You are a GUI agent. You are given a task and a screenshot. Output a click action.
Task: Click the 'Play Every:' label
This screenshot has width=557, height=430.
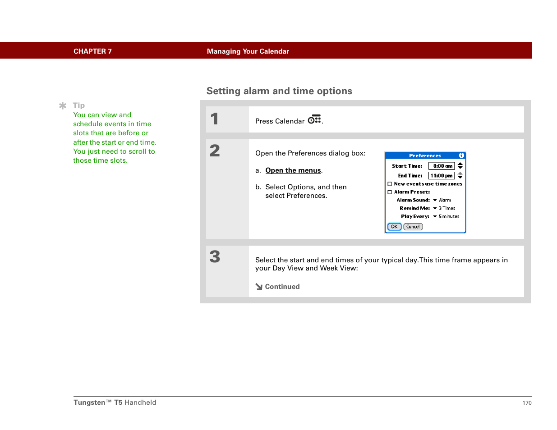(415, 216)
